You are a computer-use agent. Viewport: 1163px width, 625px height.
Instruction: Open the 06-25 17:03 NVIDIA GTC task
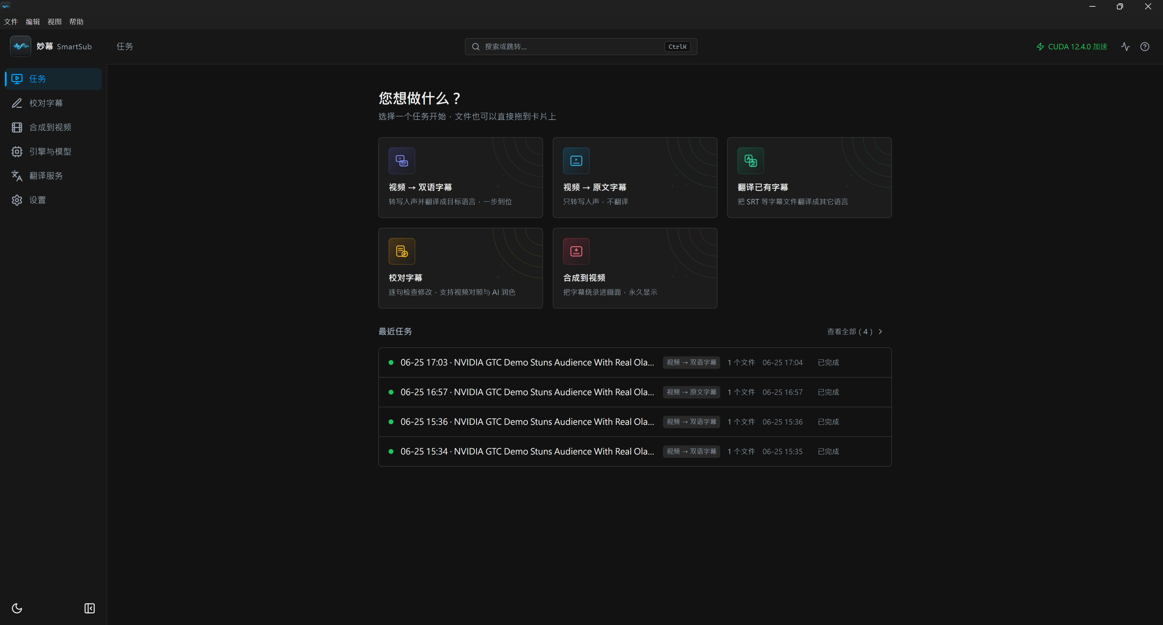tap(635, 362)
